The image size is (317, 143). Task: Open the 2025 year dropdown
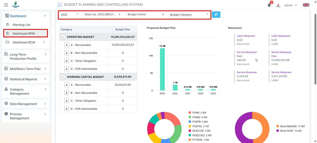(x=69, y=14)
